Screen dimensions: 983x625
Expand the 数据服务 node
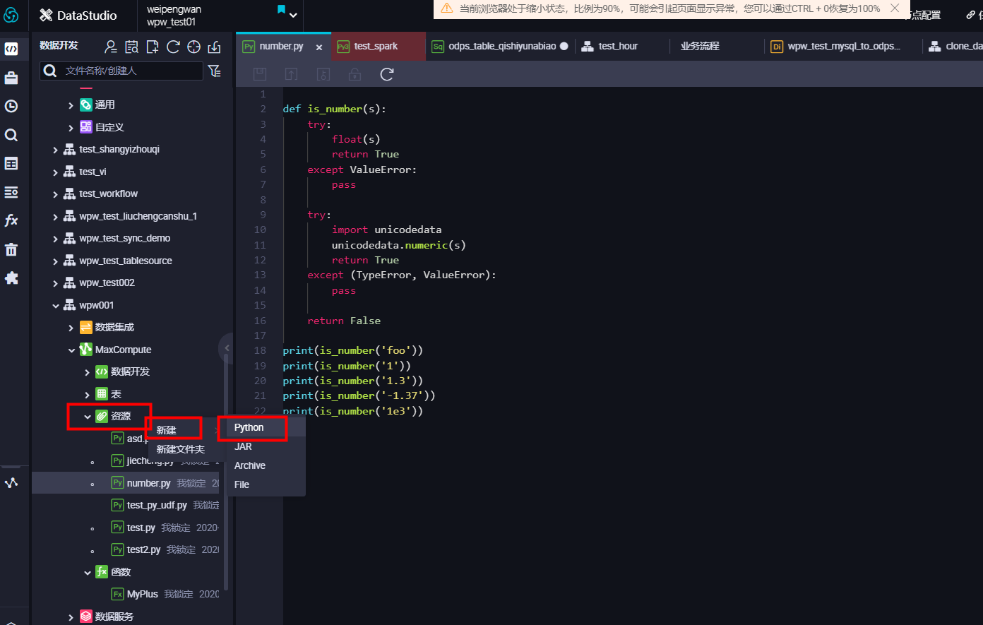coord(71,617)
